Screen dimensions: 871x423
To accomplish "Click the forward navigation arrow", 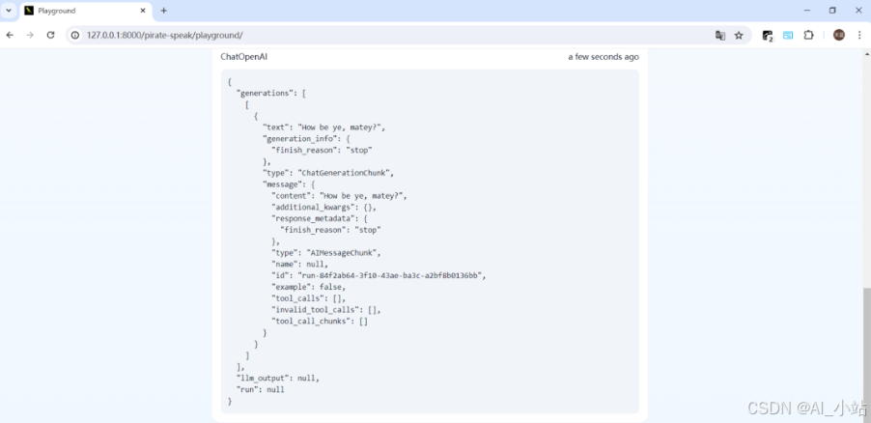I will (x=30, y=35).
